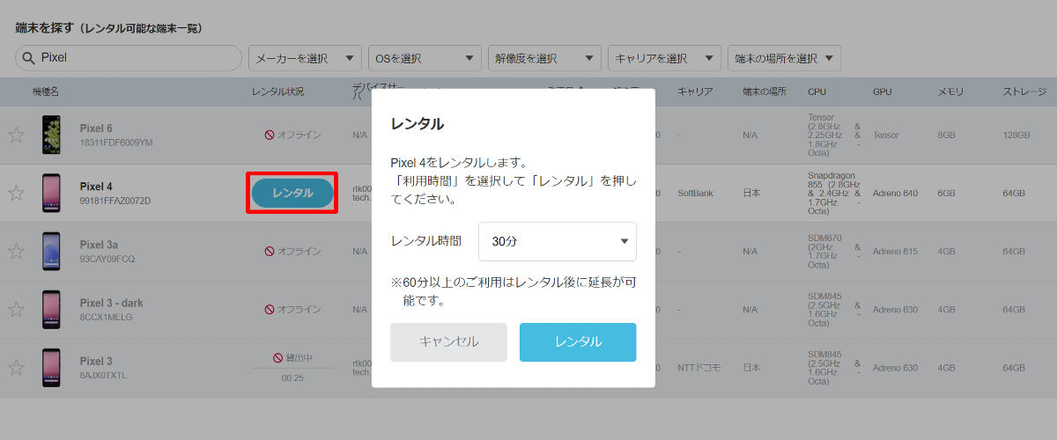Click the Adreno 640 GPU cell

897,193
